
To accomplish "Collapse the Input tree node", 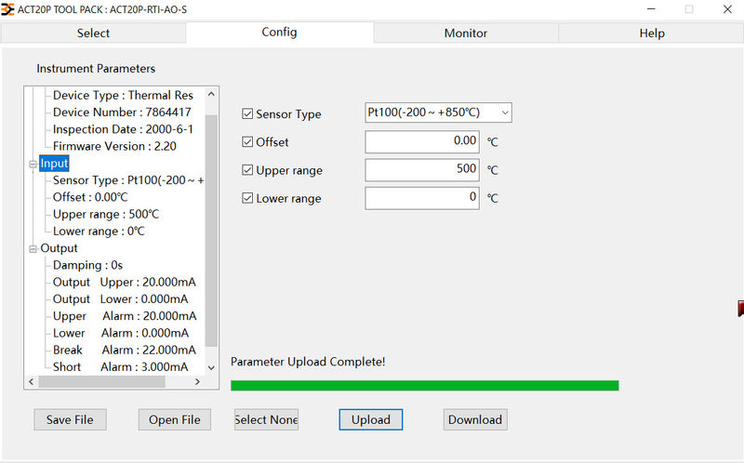I will (x=33, y=165).
